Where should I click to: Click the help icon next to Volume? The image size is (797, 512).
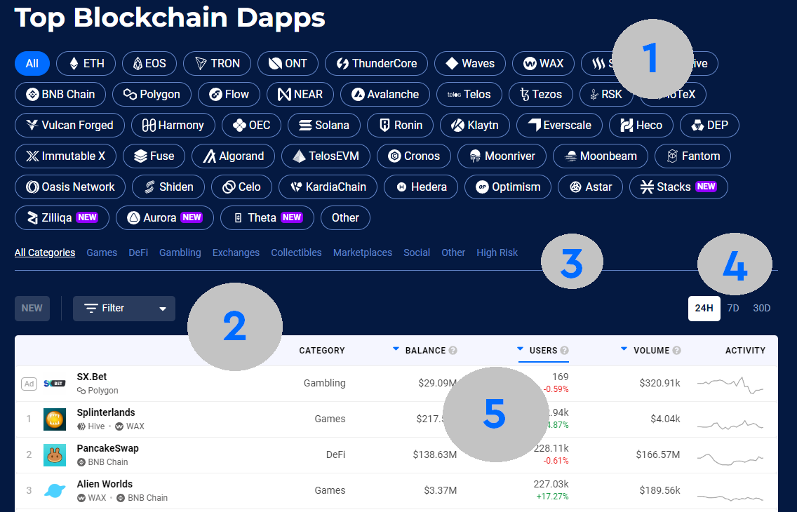click(x=676, y=351)
